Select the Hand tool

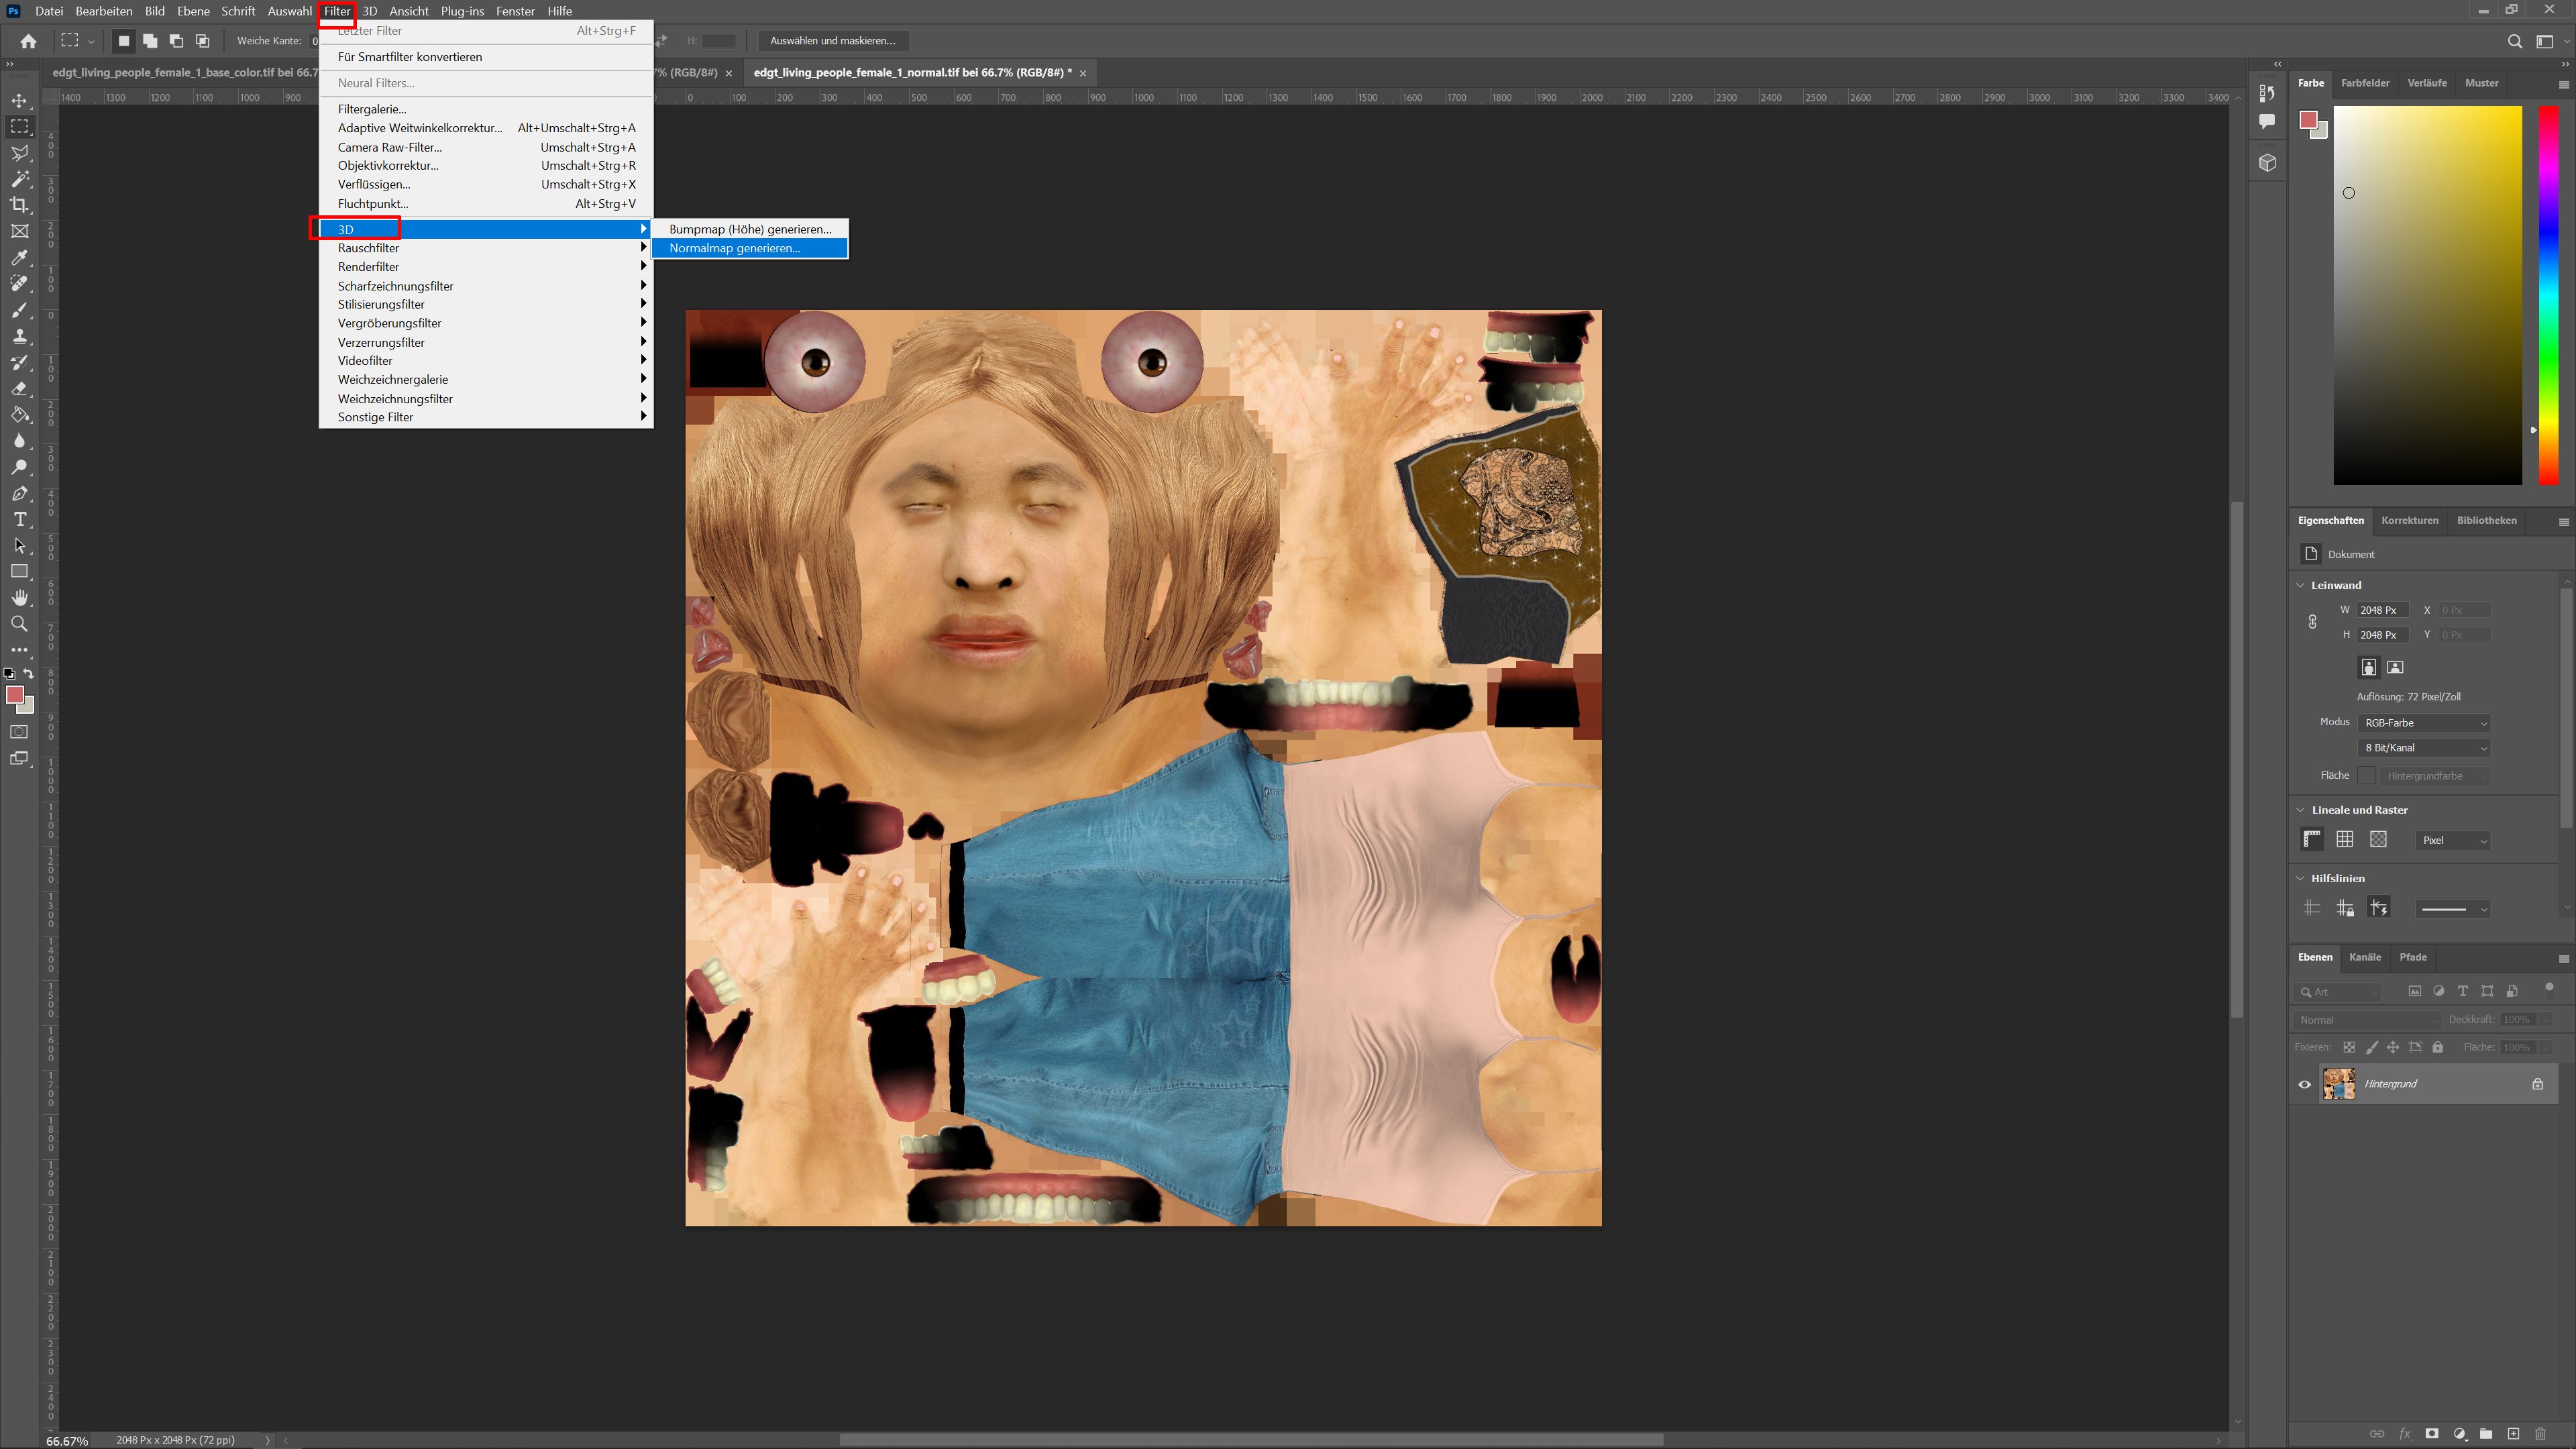click(x=19, y=598)
